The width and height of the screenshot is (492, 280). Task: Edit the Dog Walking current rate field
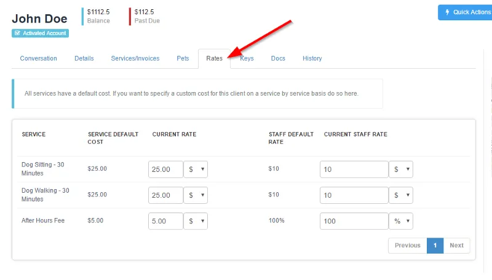[x=165, y=195]
